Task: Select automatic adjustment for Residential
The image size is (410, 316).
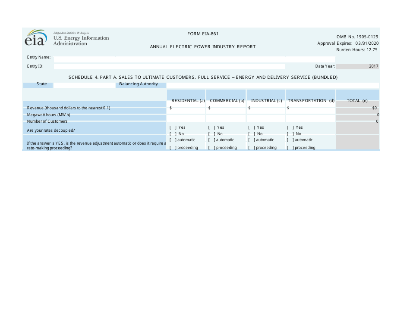Action: [x=173, y=140]
